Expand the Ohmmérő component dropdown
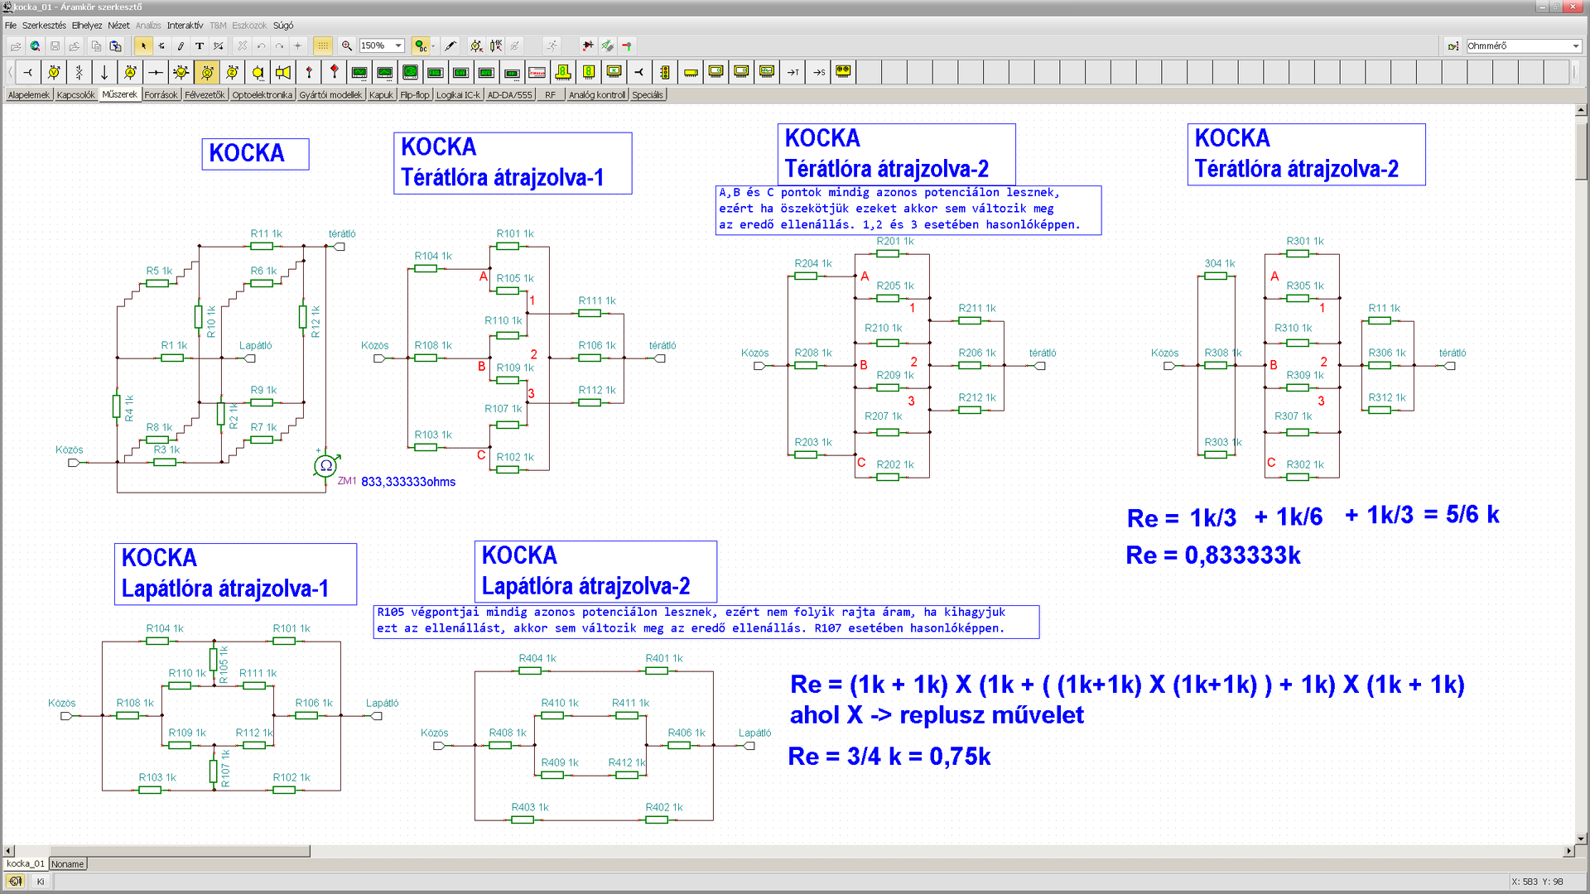The image size is (1590, 894). coord(1575,46)
